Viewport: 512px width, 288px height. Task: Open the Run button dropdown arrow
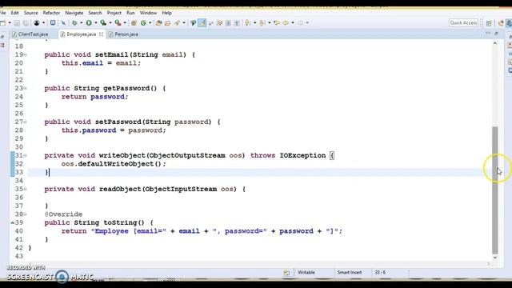[96, 23]
